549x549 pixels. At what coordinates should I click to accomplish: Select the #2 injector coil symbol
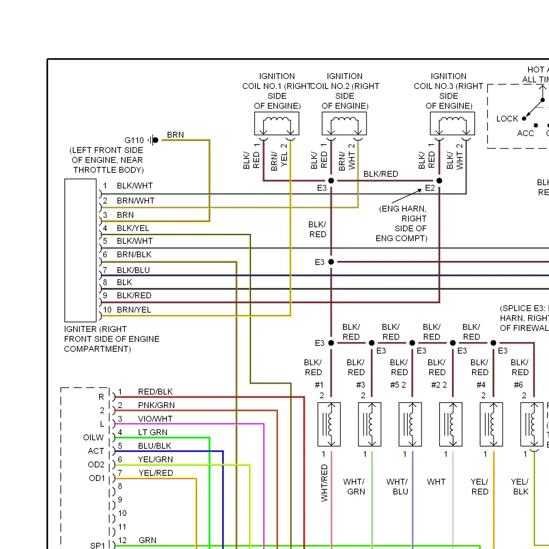pyautogui.click(x=451, y=425)
